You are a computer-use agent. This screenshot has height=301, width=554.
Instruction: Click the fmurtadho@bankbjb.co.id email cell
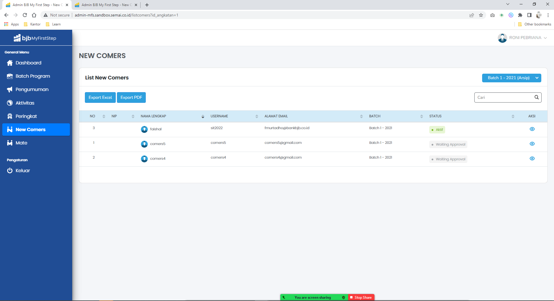pyautogui.click(x=287, y=128)
